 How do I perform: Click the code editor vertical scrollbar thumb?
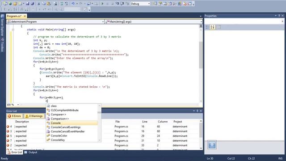point(201,55)
